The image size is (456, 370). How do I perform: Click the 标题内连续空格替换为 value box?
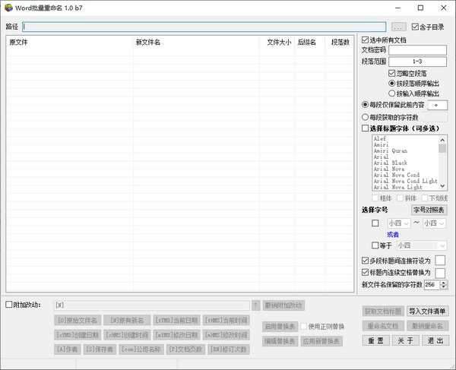(440, 273)
